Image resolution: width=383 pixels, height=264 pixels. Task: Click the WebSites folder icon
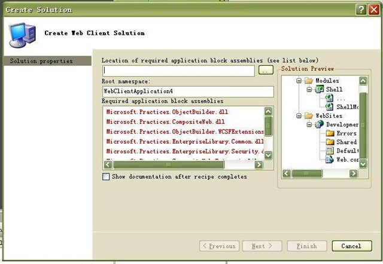[x=309, y=116]
